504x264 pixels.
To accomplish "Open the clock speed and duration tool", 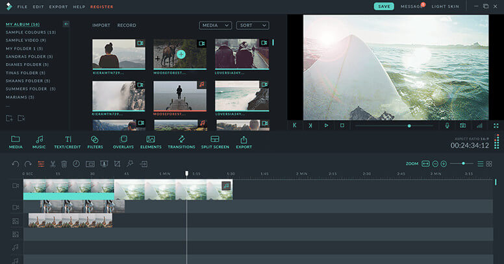I will coord(76,164).
